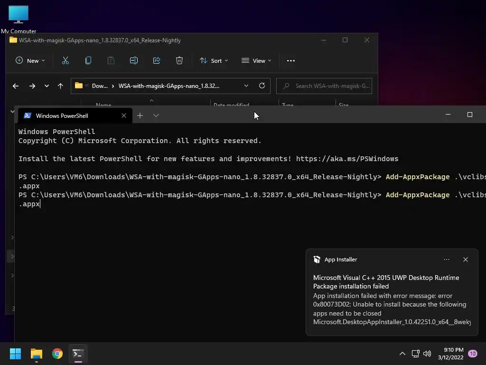Click the network icon in system tray
Screen dimensions: 486x365
point(416,354)
